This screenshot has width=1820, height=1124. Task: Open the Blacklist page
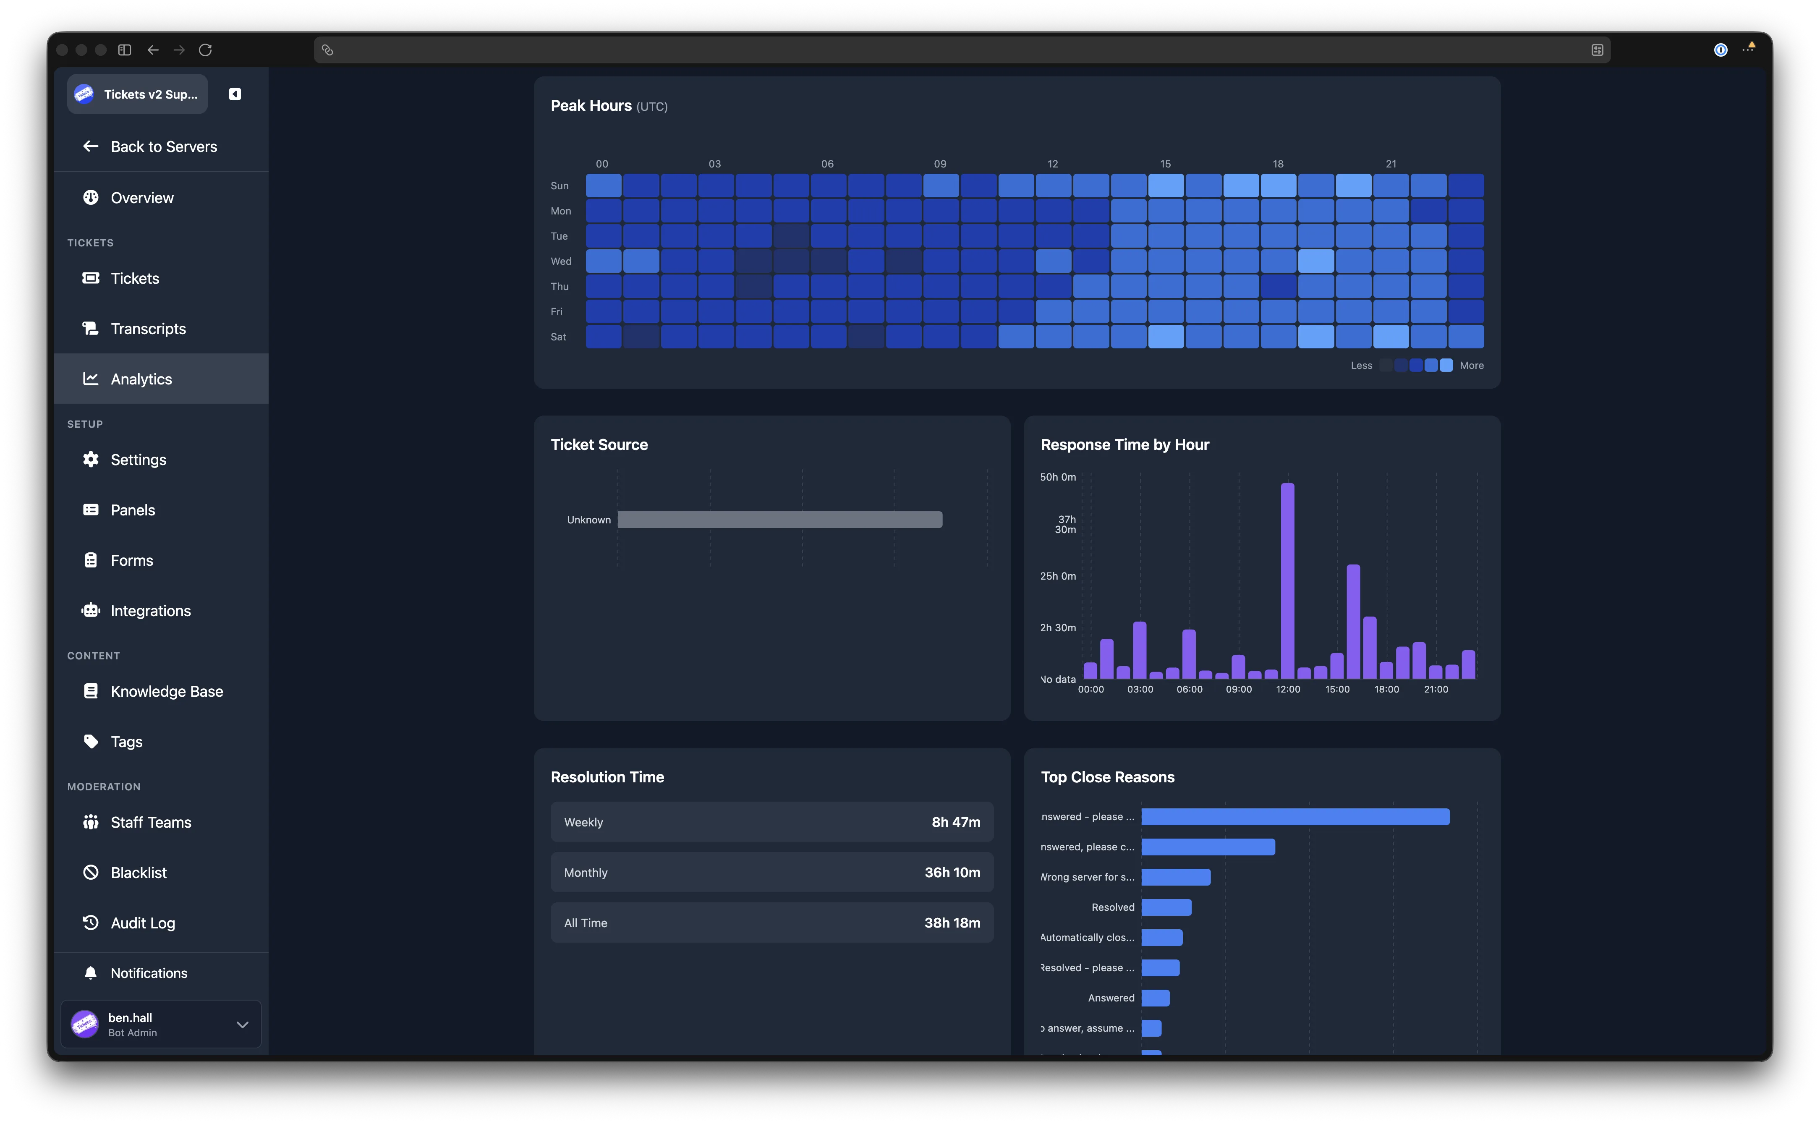(x=161, y=873)
